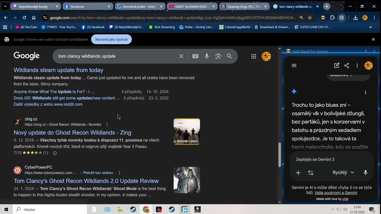Go back to the previous page

(6, 18)
